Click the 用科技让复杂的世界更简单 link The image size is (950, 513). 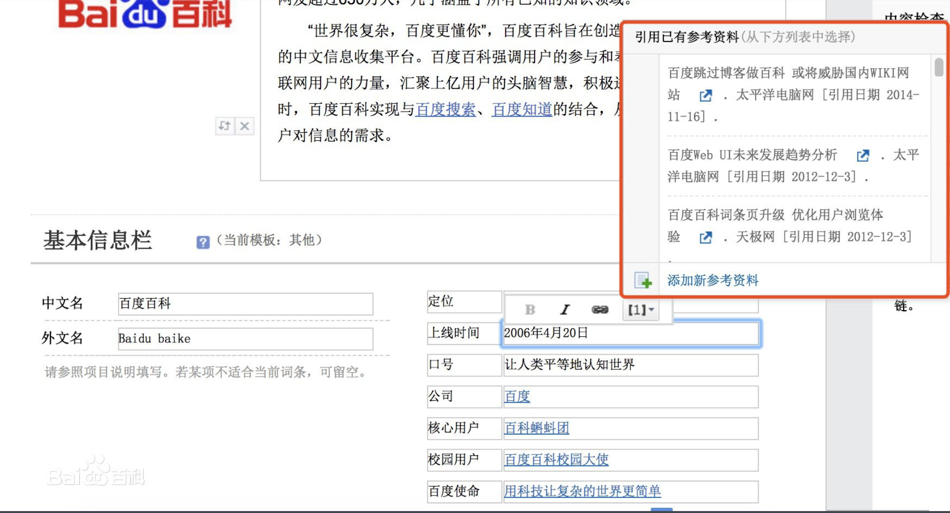click(582, 491)
